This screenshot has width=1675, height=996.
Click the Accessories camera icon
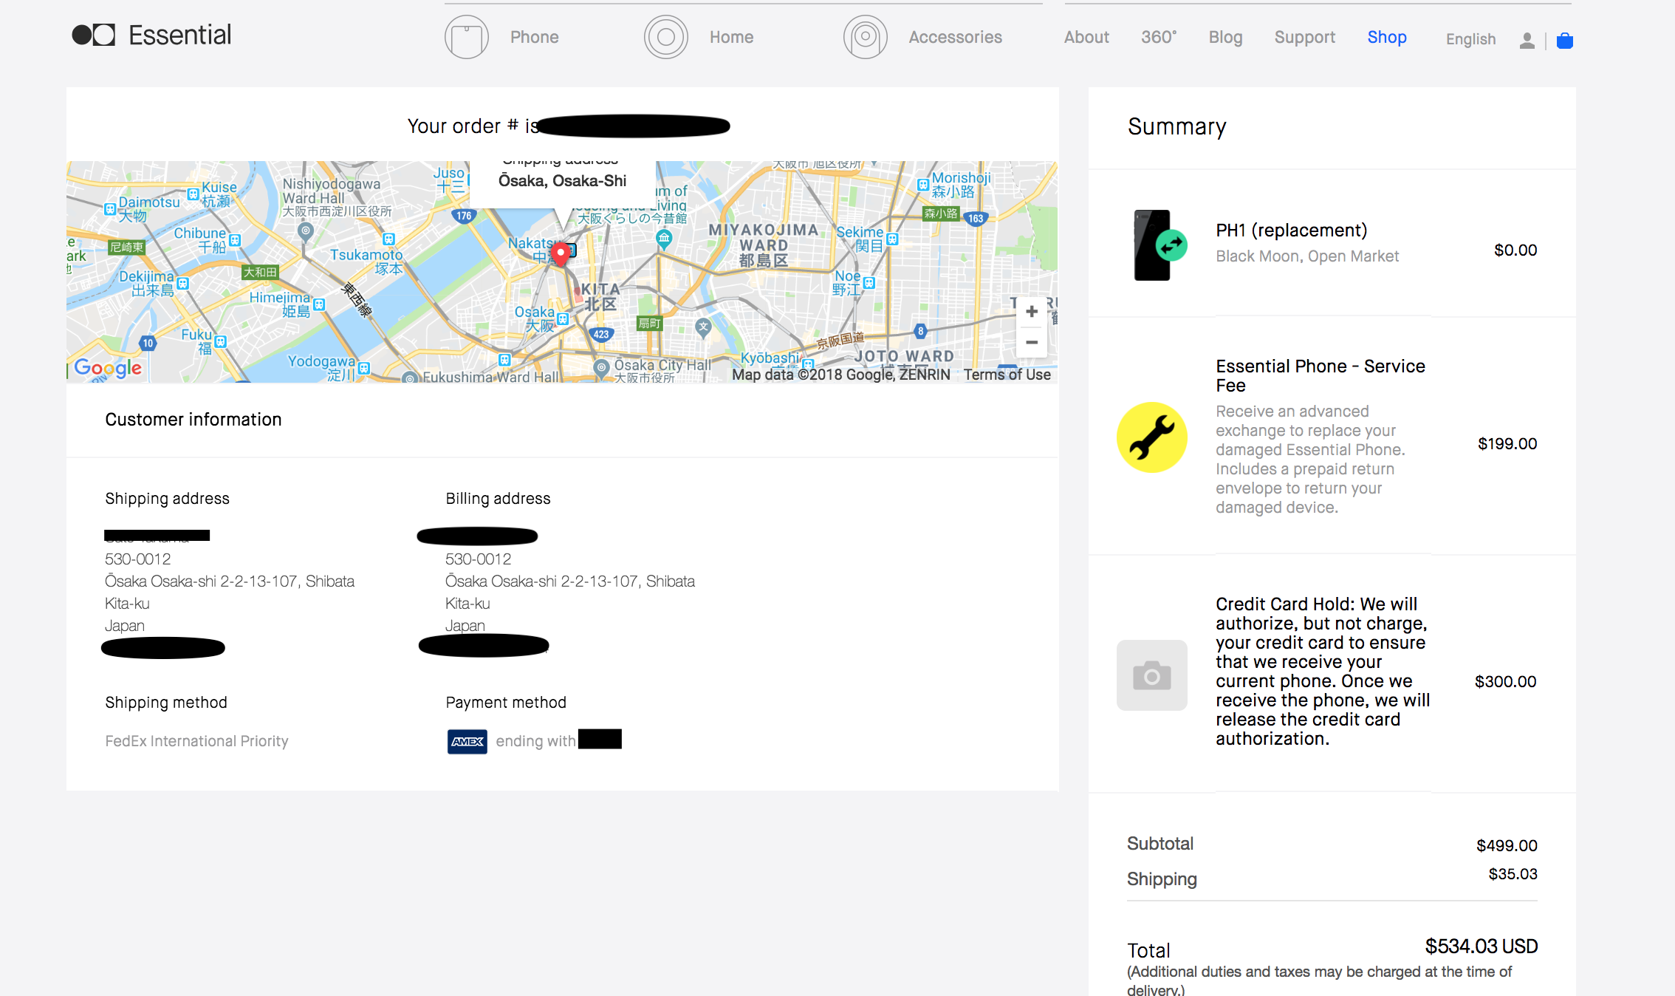[865, 37]
